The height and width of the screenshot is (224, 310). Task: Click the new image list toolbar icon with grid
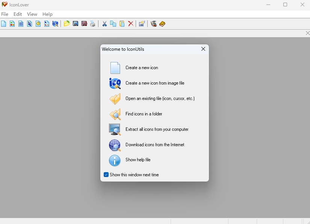click(21, 24)
